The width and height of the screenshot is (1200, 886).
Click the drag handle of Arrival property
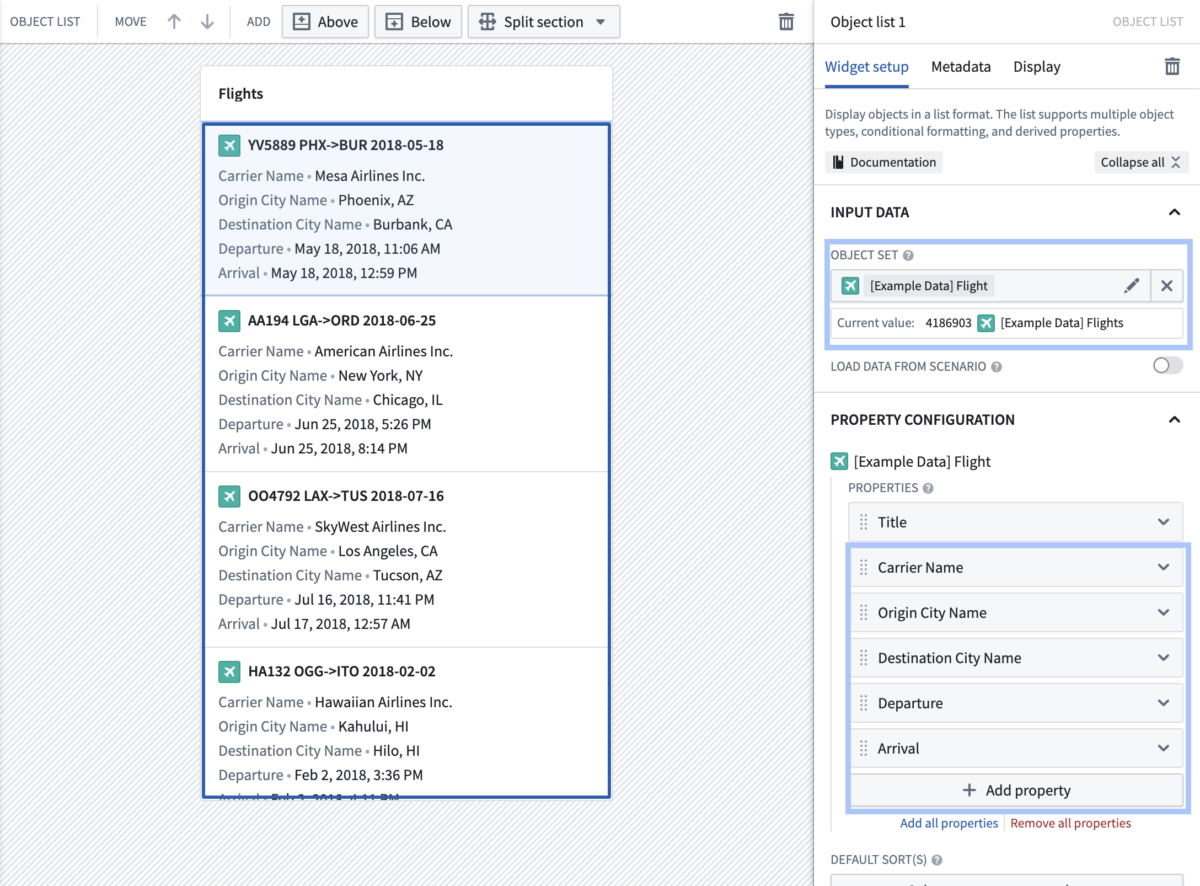(864, 748)
